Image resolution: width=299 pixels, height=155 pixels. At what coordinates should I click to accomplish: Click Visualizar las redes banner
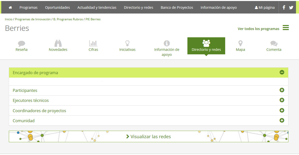[149, 136]
